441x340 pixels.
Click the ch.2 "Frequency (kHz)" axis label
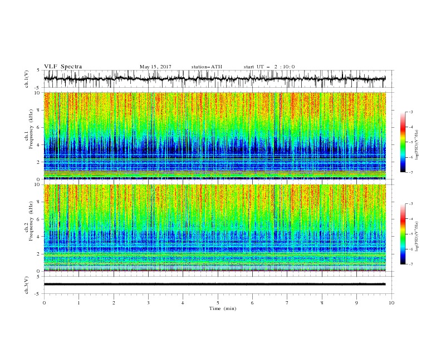point(31,222)
